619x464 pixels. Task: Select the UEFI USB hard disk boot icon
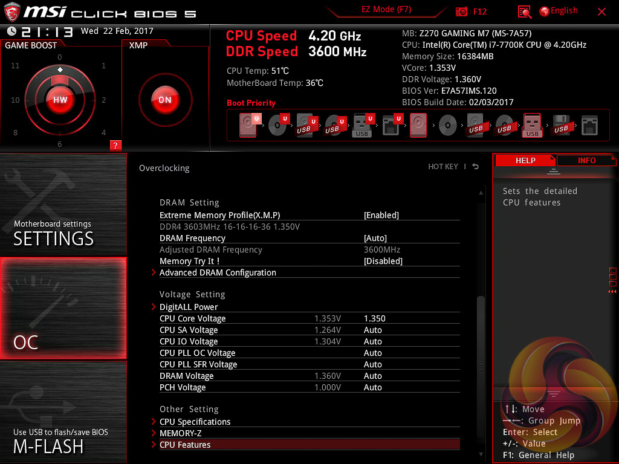click(307, 126)
